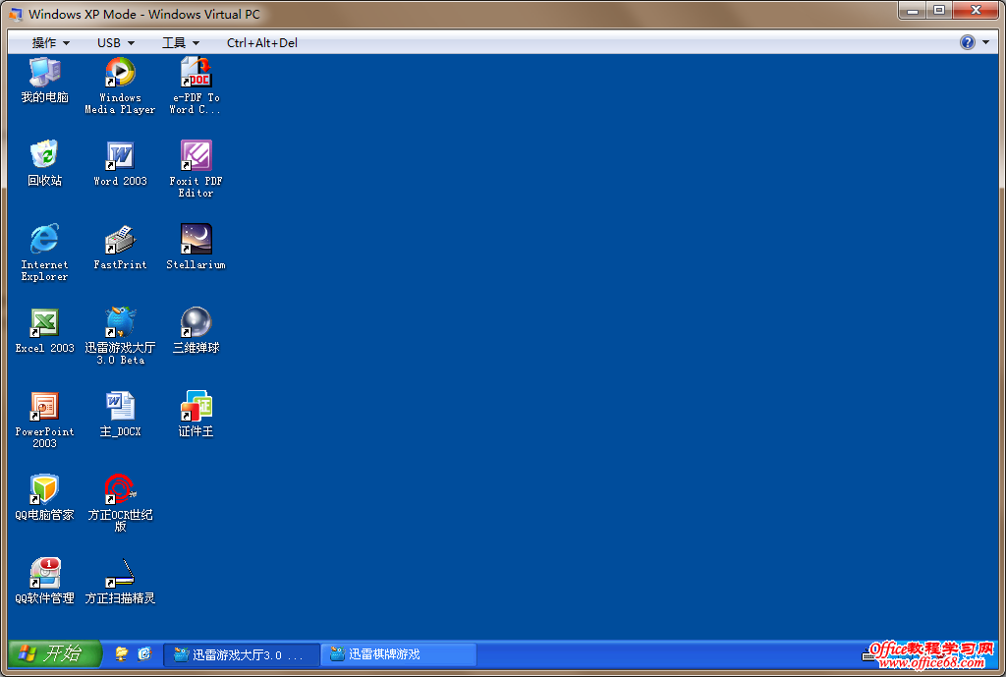Switch to 迅雷游戏大厅3.0 taskbar window
This screenshot has width=1006, height=677.
pyautogui.click(x=243, y=654)
